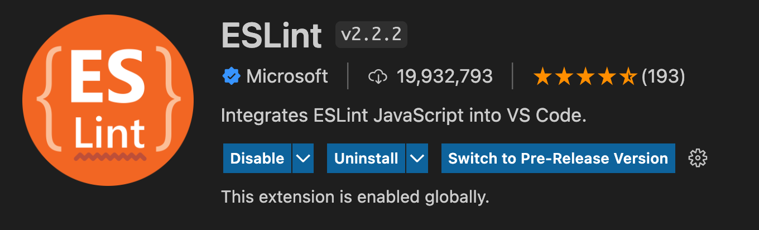Expand the Uninstall dropdown arrow
Image resolution: width=759 pixels, height=230 pixels.
[417, 159]
